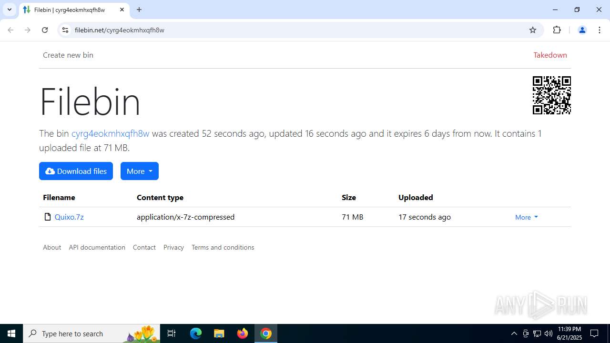
Task: Click the taskbar search box
Action: tap(91, 333)
